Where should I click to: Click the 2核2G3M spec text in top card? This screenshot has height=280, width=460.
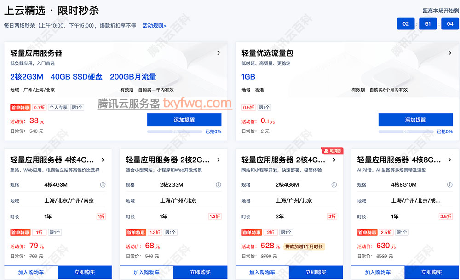click(x=27, y=77)
